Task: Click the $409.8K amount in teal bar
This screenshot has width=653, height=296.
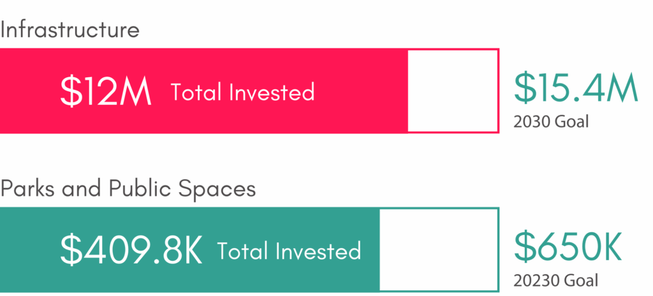Action: click(131, 250)
